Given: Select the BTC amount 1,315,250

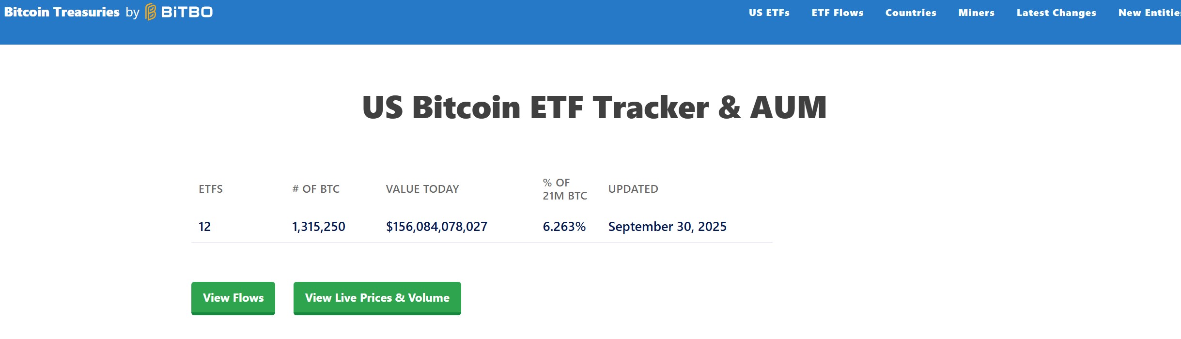Looking at the screenshot, I should point(319,226).
